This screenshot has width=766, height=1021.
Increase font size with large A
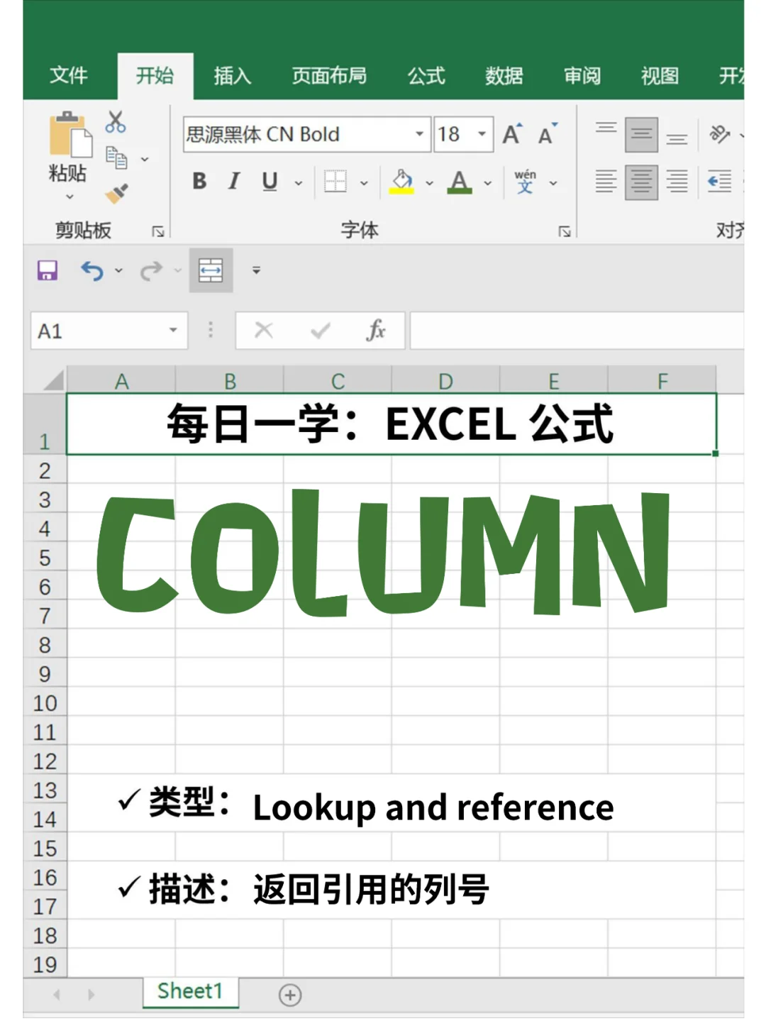(x=512, y=134)
